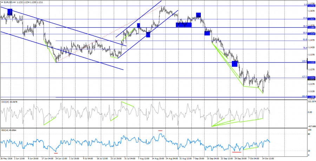Select the 127.2 Fibonacci level label
Screen dimensions: 316x161
click(304, 77)
